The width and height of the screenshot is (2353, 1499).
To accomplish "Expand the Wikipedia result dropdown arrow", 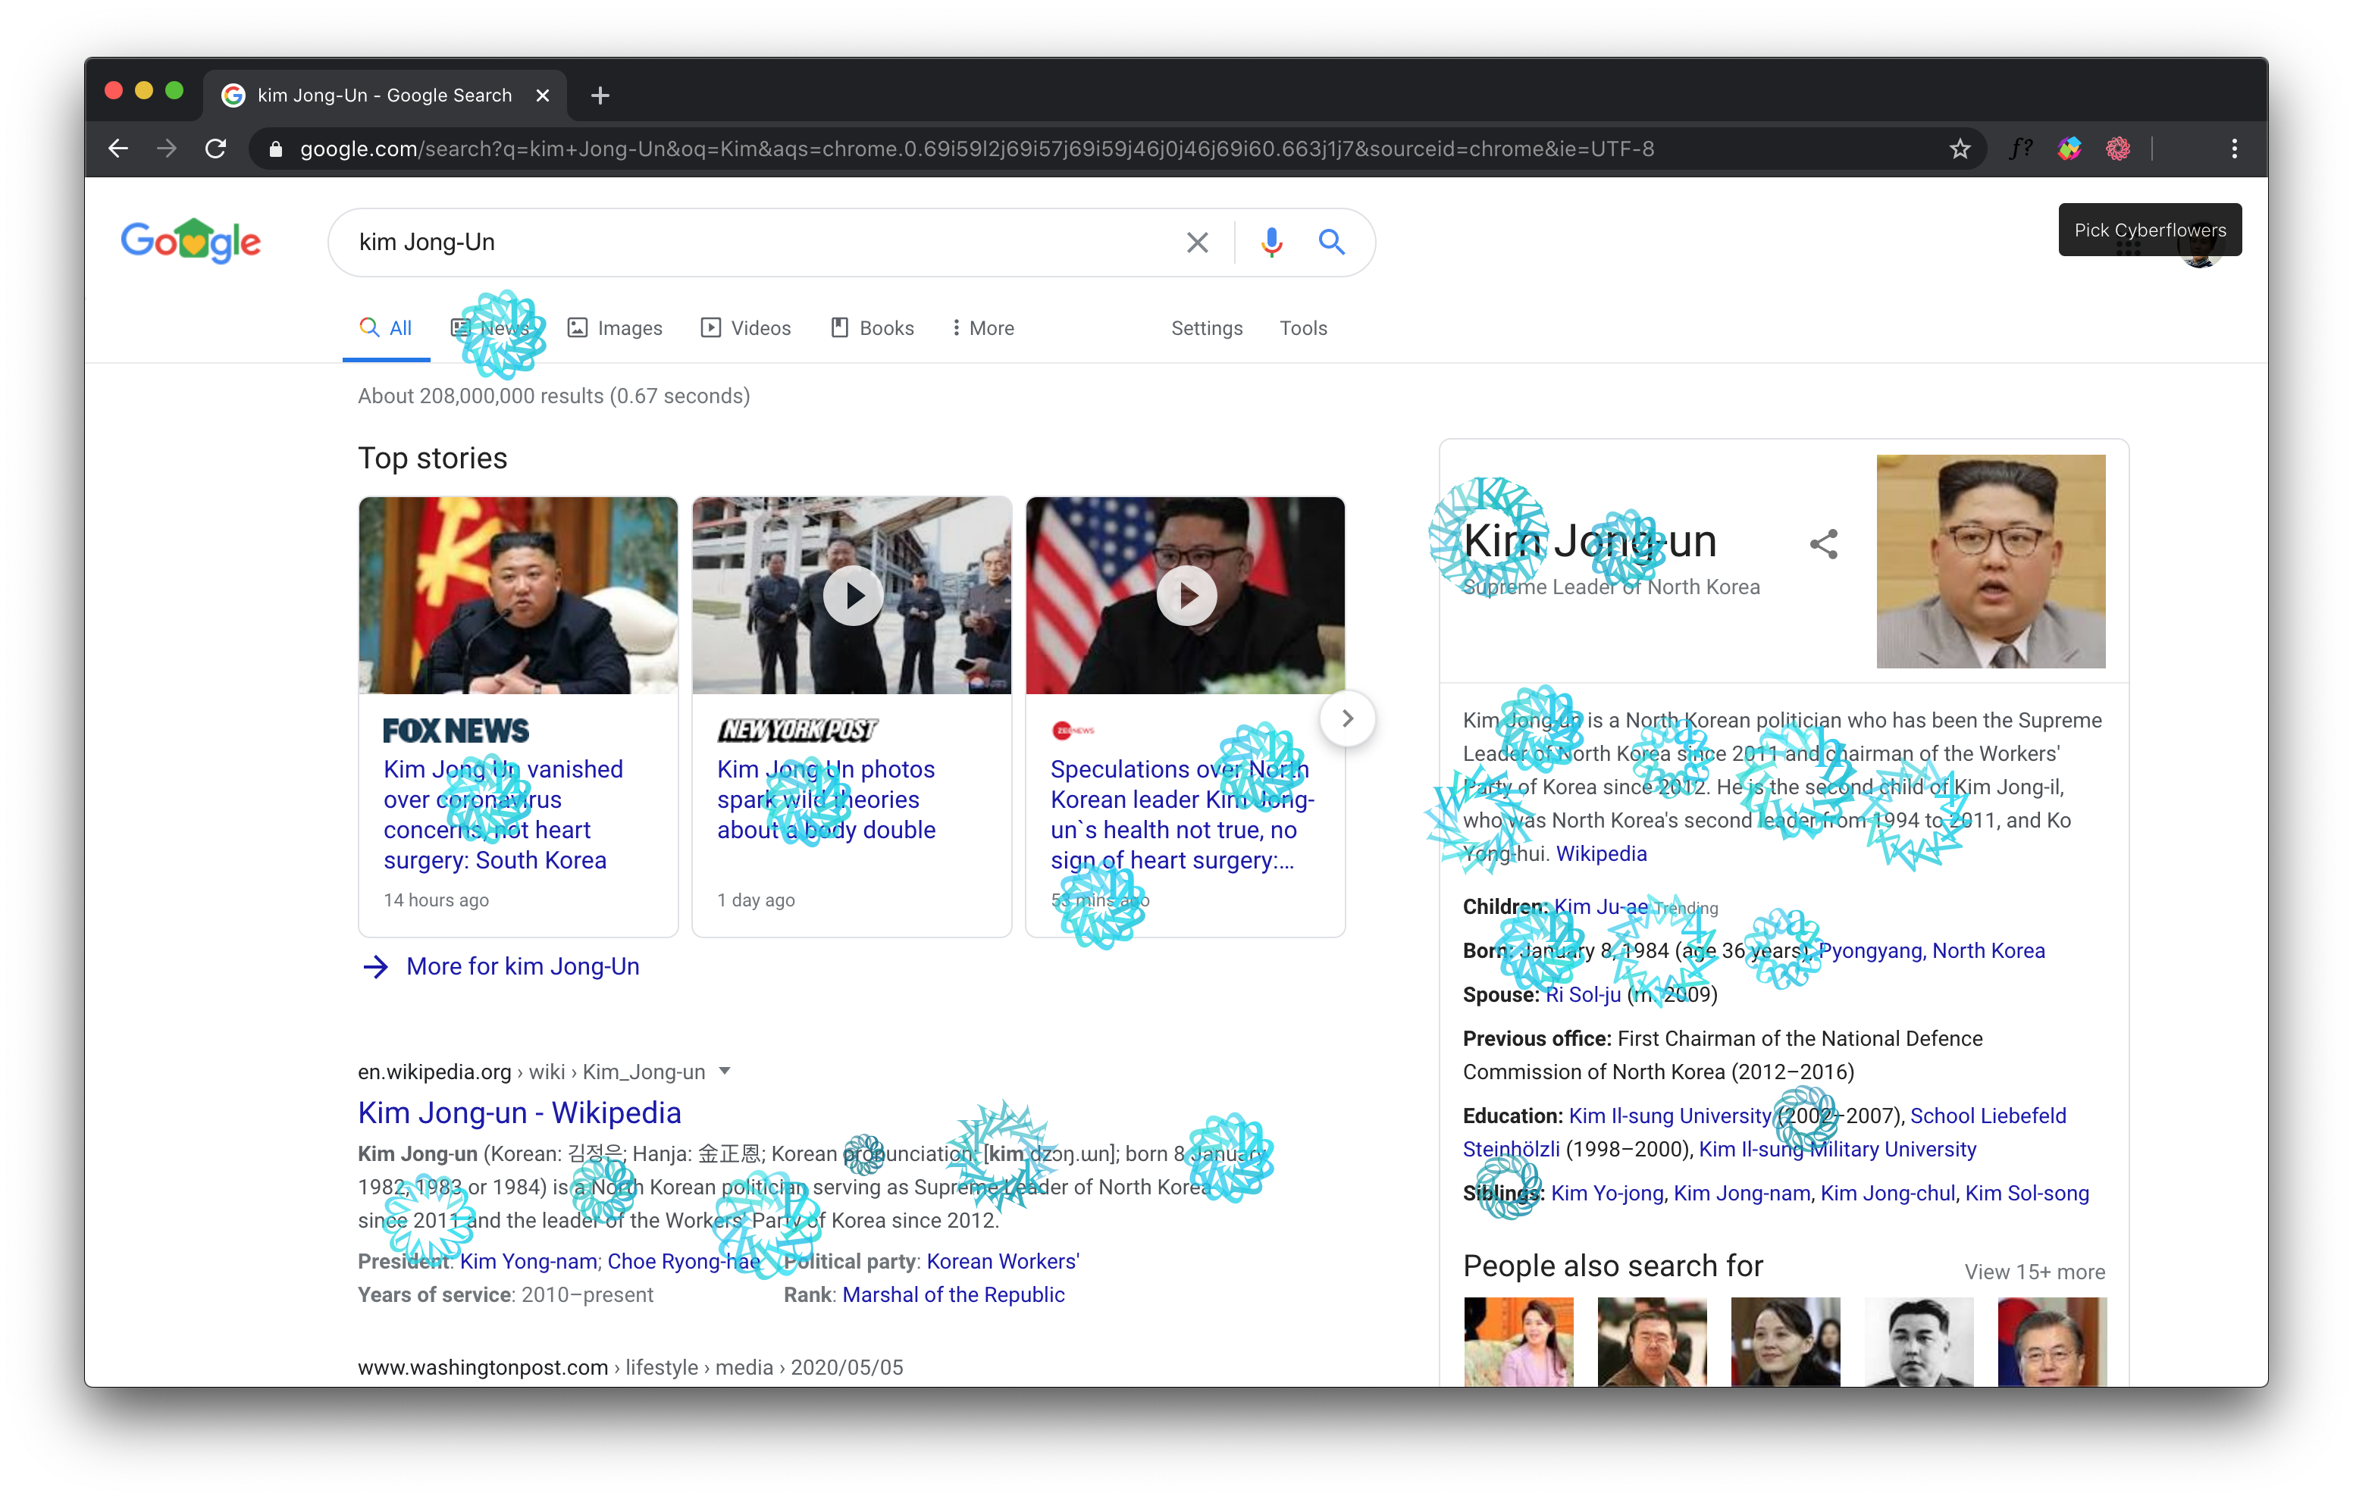I will pyautogui.click(x=724, y=1071).
